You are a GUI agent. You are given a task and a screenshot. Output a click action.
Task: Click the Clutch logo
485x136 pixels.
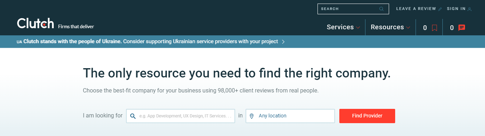point(35,23)
